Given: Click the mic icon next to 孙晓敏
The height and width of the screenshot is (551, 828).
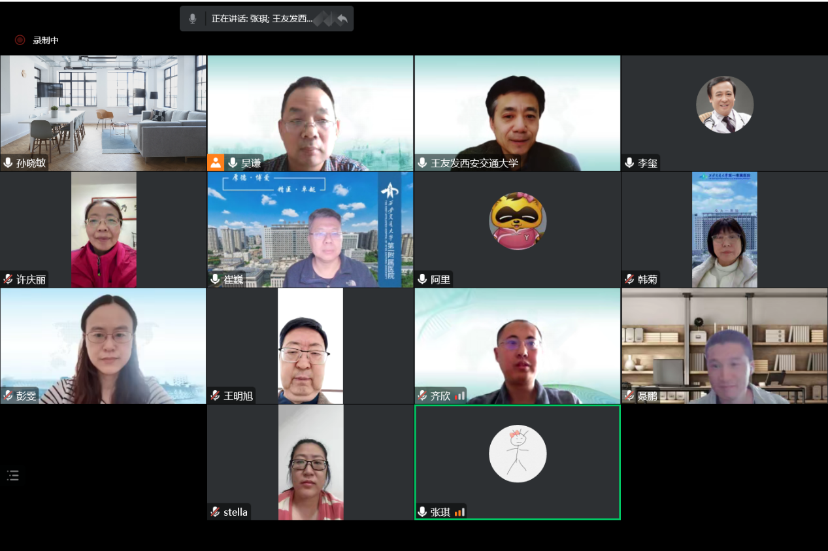Looking at the screenshot, I should (8, 163).
